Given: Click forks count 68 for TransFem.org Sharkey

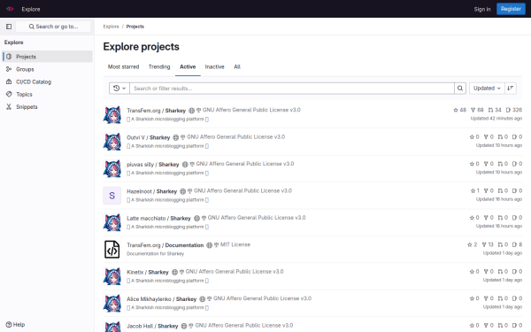Looking at the screenshot, I should click(477, 110).
